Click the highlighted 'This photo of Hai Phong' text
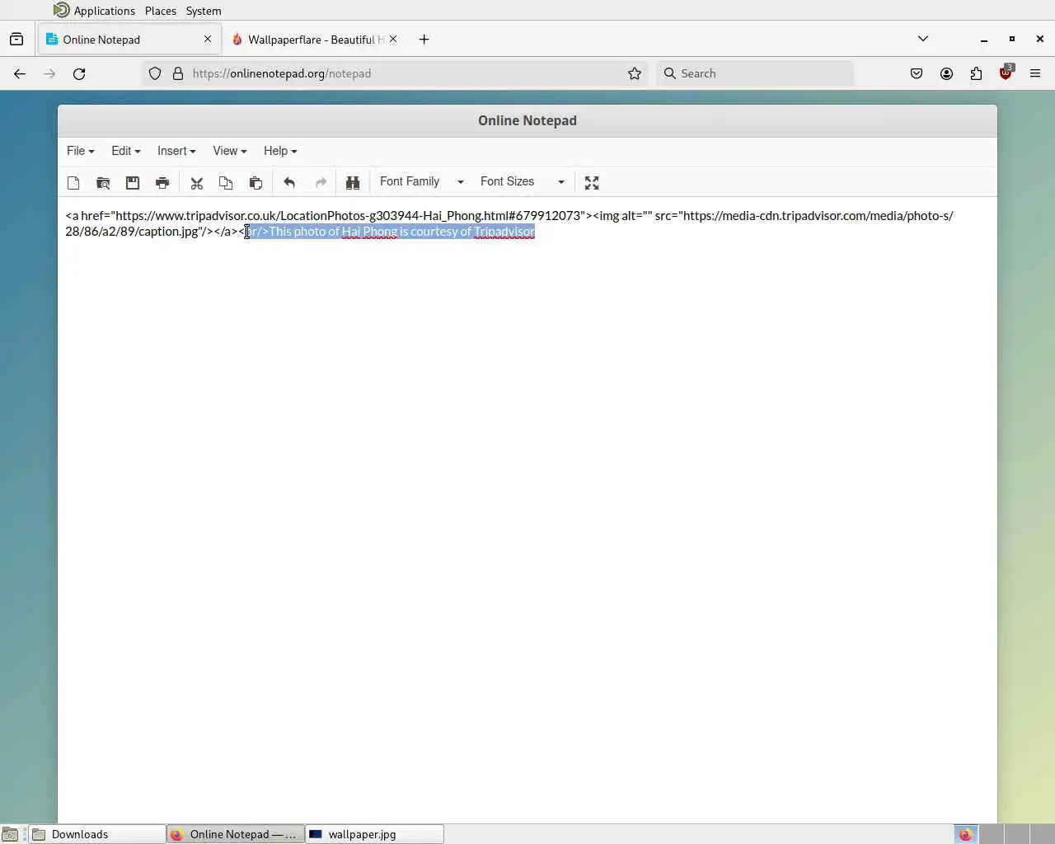The height and width of the screenshot is (844, 1055). [x=333, y=232]
